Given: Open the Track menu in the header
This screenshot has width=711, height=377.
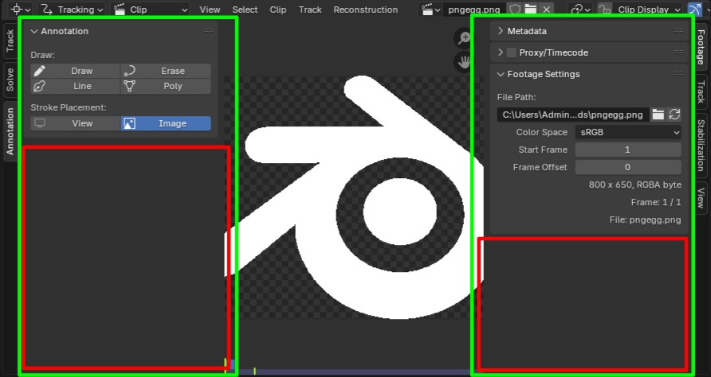Looking at the screenshot, I should [310, 10].
